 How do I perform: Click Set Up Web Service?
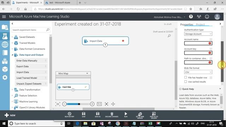(x=140, y=115)
